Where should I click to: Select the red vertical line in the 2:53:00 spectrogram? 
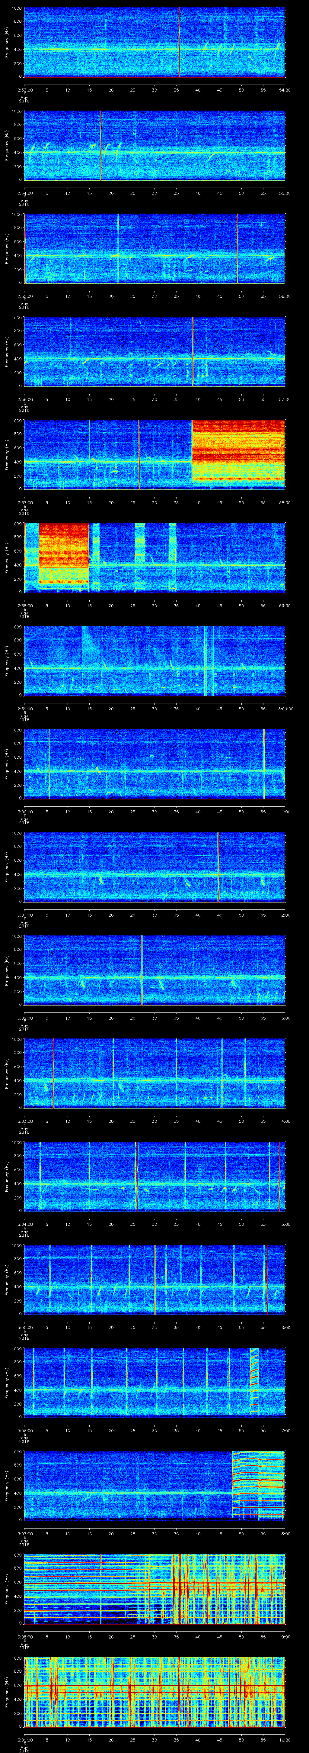(x=180, y=42)
